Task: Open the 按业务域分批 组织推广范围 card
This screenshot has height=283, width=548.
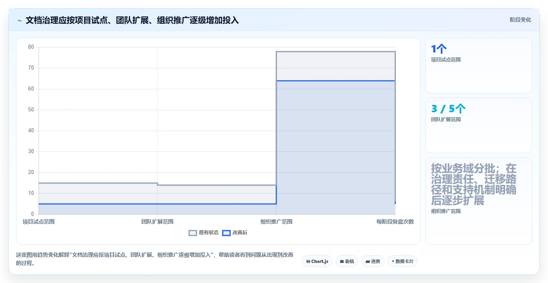Action: [479, 201]
